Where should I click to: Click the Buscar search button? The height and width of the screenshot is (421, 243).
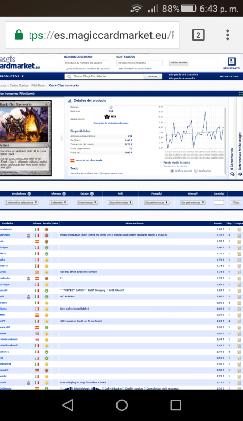153,77
